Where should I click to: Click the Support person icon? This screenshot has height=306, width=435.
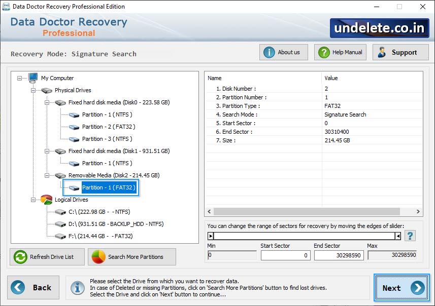(x=382, y=52)
